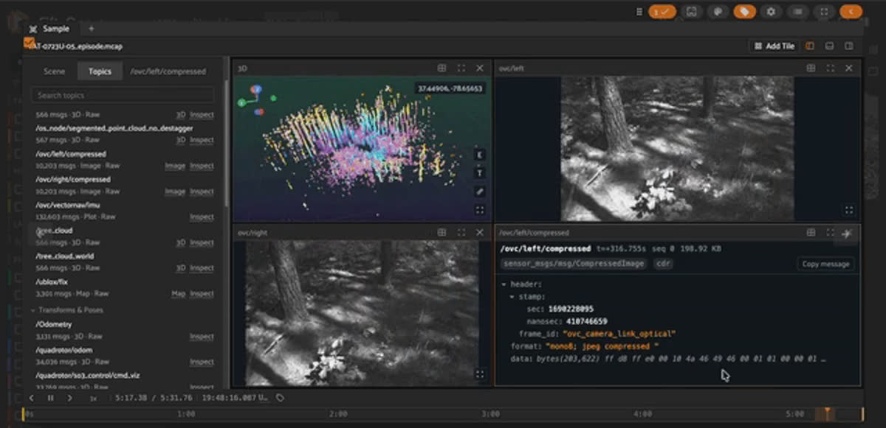Viewport: 886px width, 428px height.
Task: Step backward one frame
Action: tap(32, 398)
